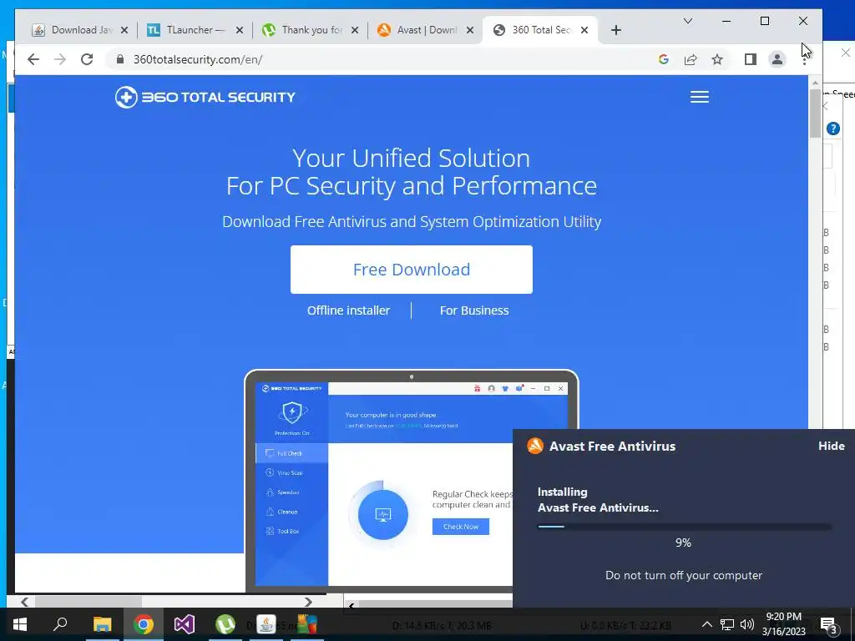Click the 'Your Unified Solution' headline
This screenshot has width=855, height=641.
411,158
